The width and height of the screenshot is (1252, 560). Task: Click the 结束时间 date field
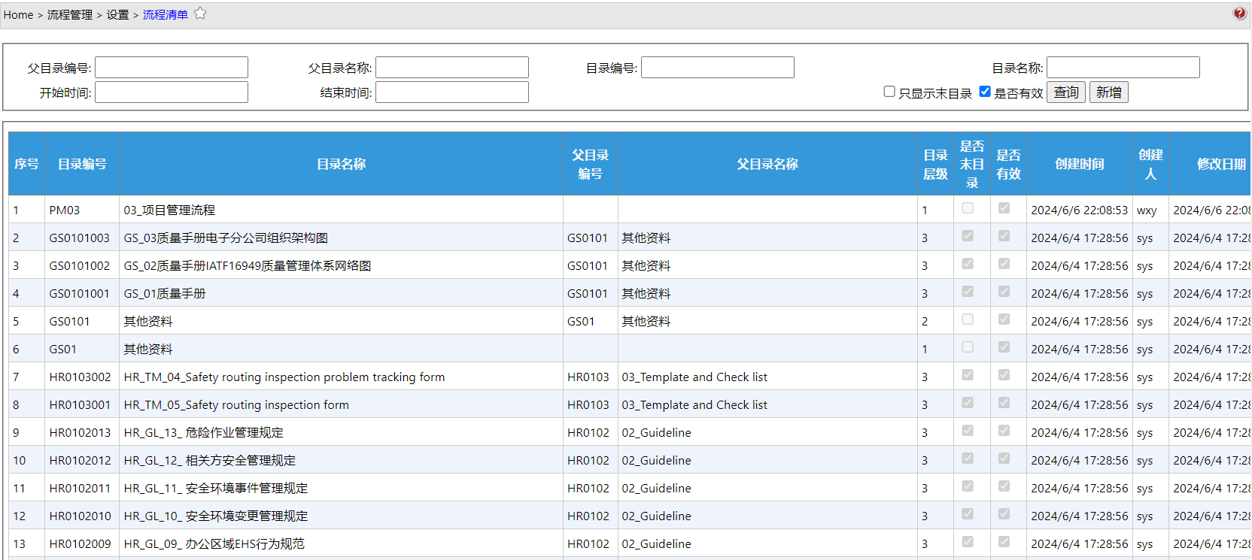pos(452,92)
